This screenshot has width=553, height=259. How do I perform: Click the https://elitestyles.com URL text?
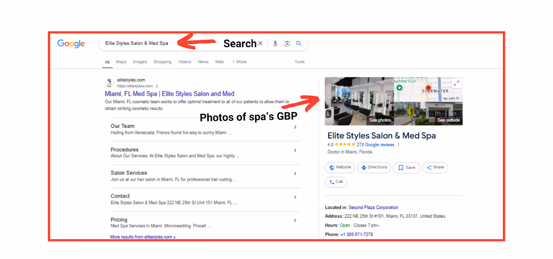tap(135, 86)
